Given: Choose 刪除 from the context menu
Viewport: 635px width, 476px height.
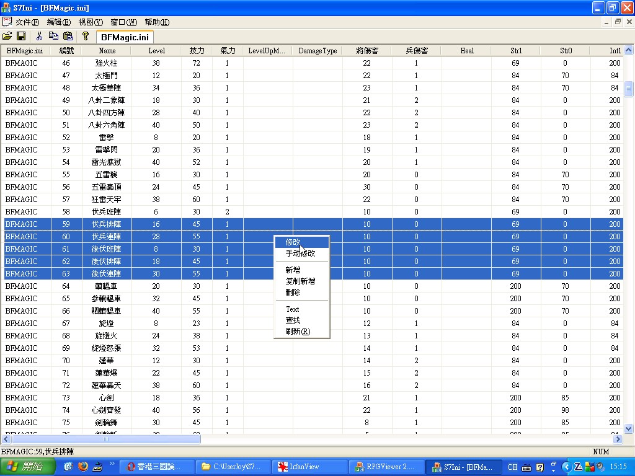Looking at the screenshot, I should (293, 293).
